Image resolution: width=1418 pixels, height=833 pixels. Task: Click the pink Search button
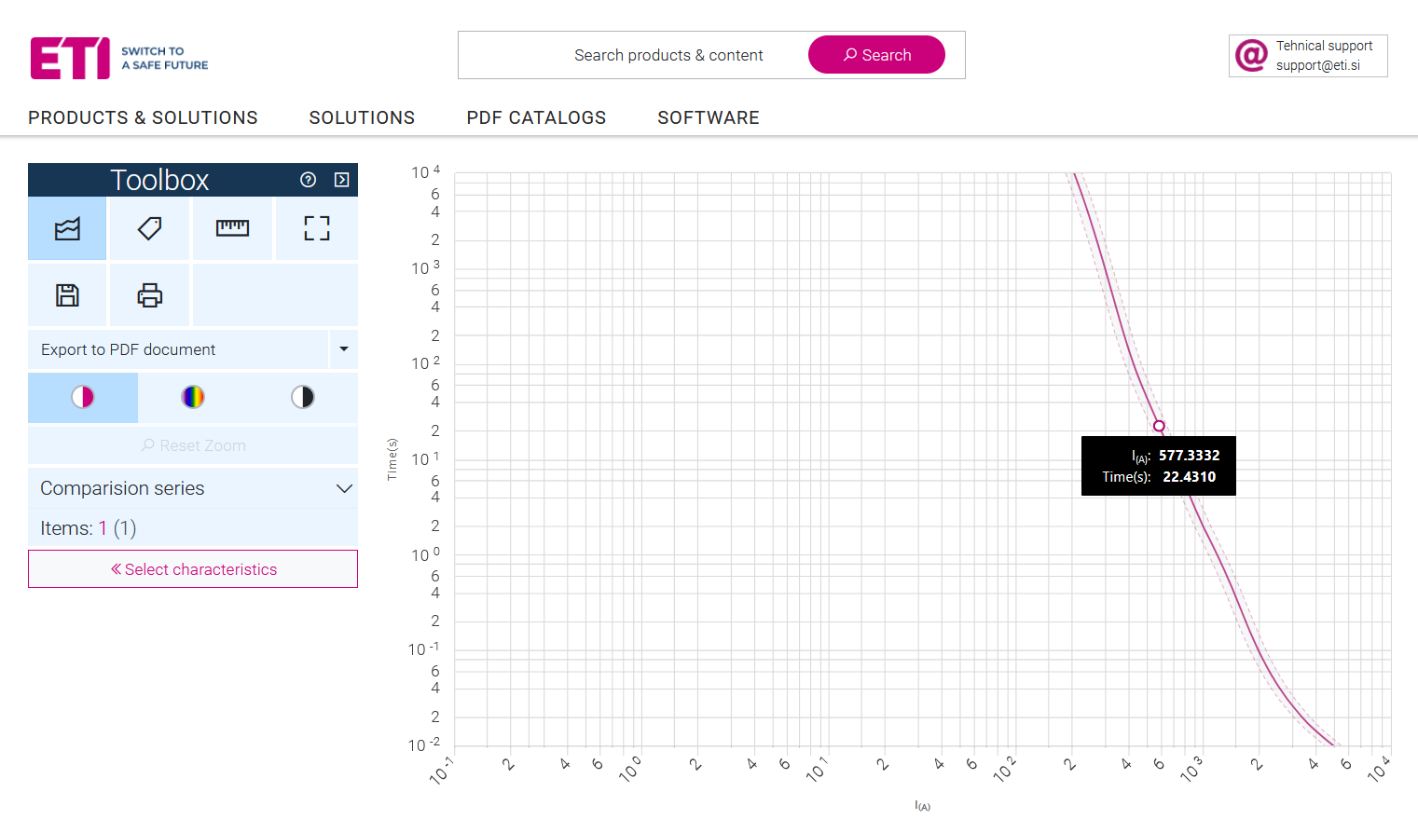coord(876,55)
